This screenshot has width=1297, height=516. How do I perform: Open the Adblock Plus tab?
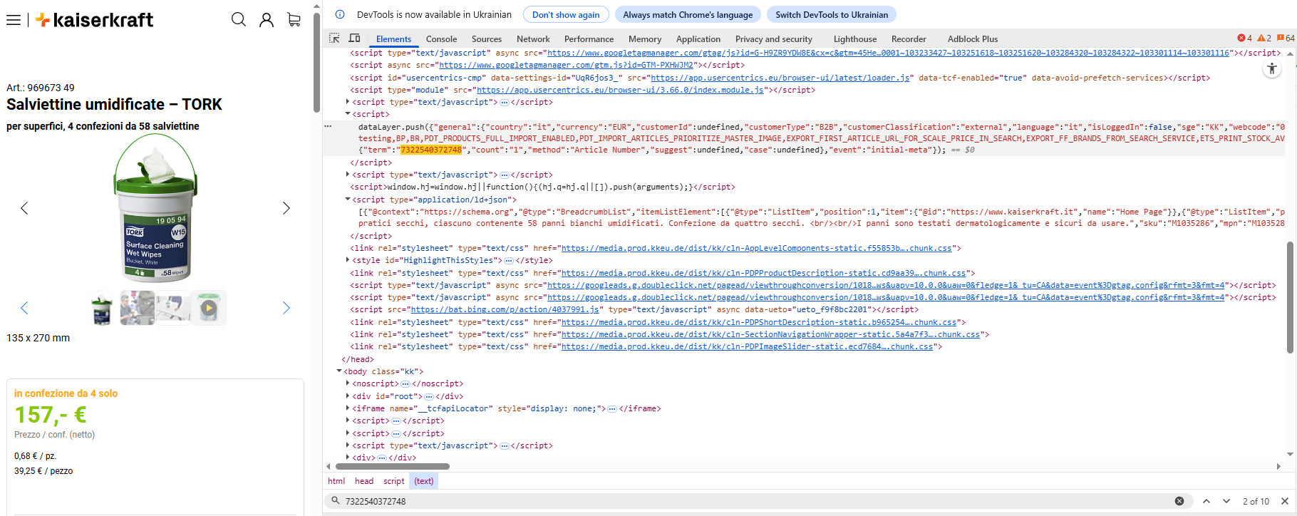pos(973,39)
